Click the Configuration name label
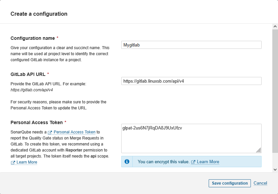Screen dimensions: 278x194 (x=32, y=38)
